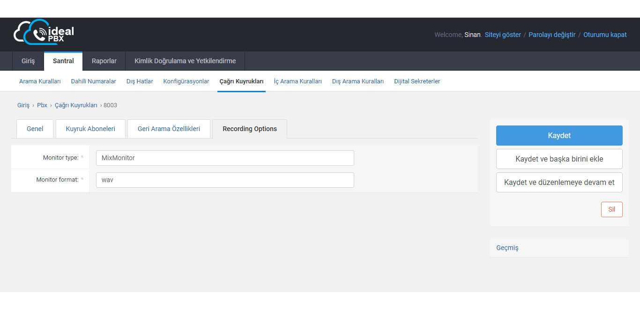
Task: Click the Oturumu kapat link
Action: pos(605,35)
